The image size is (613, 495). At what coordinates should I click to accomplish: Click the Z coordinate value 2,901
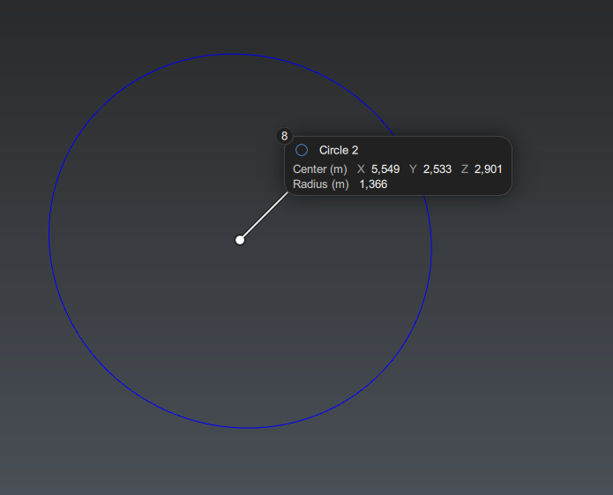pyautogui.click(x=489, y=169)
